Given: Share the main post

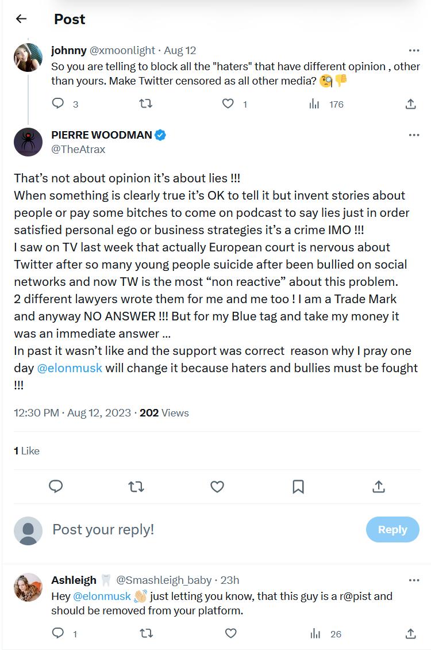Looking at the screenshot, I should [379, 487].
